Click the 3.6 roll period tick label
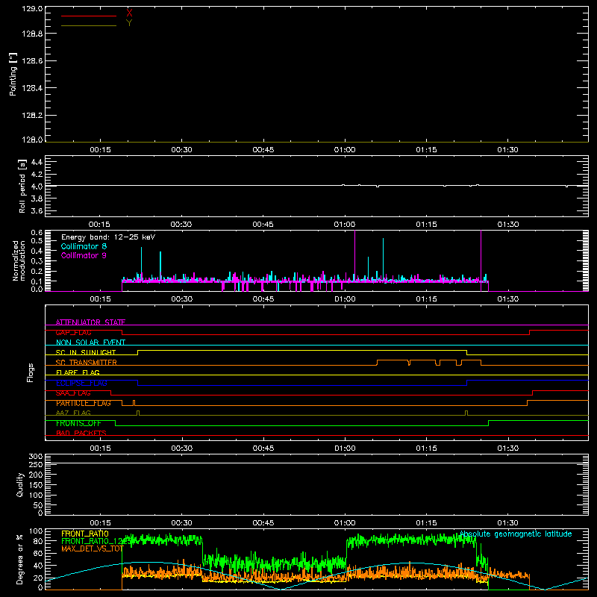 (37, 210)
